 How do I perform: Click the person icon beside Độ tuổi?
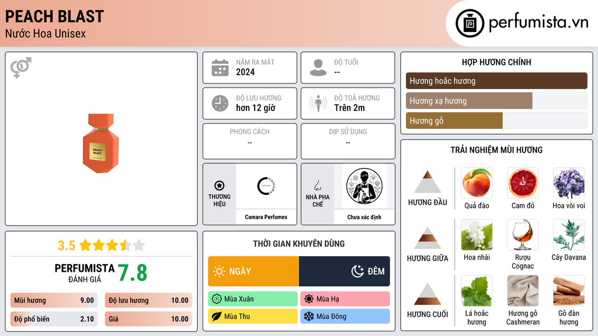[318, 68]
